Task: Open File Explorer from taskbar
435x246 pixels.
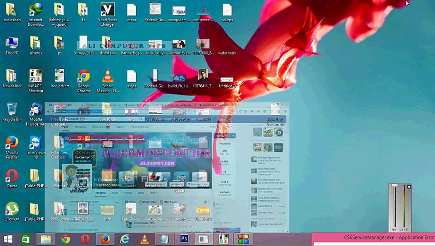Action: pyautogui.click(x=46, y=239)
